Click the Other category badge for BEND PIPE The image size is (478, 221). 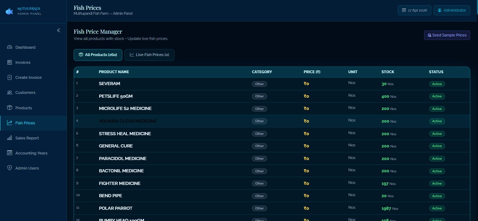point(259,196)
